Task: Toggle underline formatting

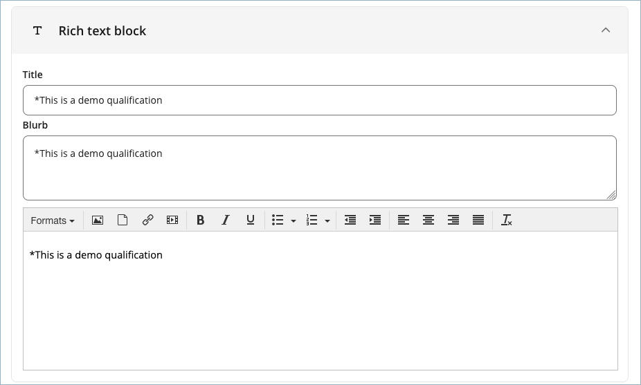Action: click(x=250, y=220)
